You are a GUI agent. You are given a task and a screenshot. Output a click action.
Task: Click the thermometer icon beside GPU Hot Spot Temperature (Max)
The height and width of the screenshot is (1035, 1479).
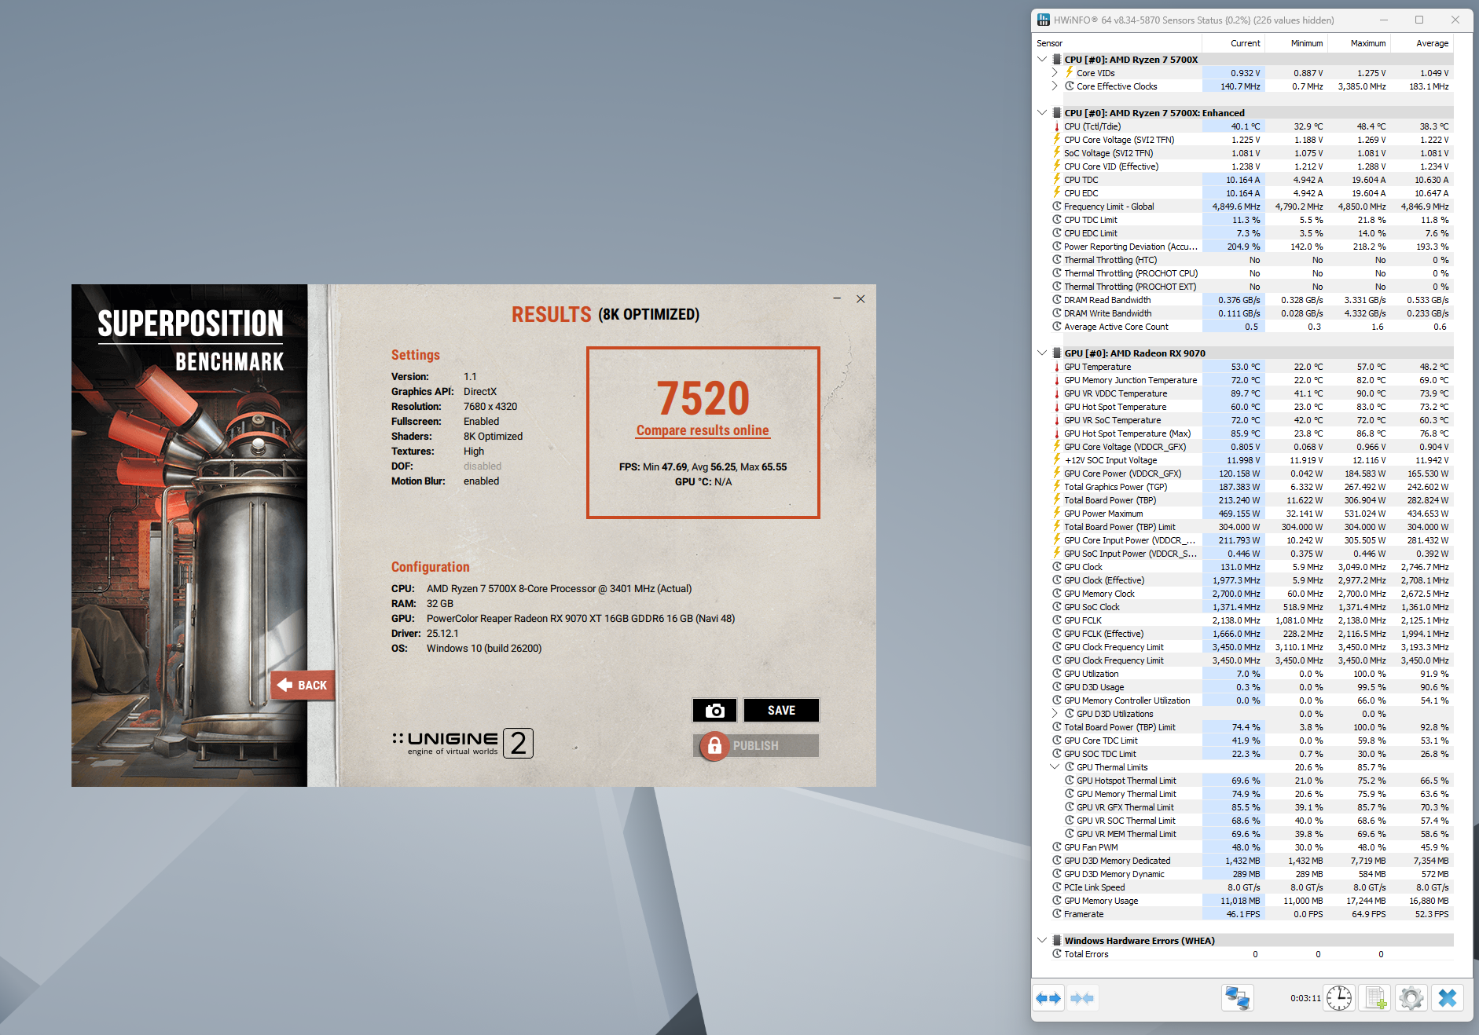click(x=1057, y=433)
